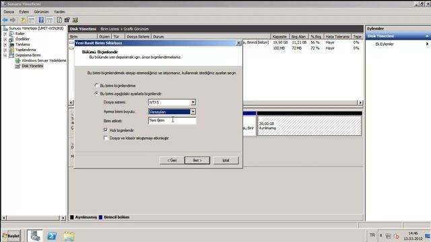Open Windows Explorer from the taskbar
This screenshot has width=431, height=242.
69,236
